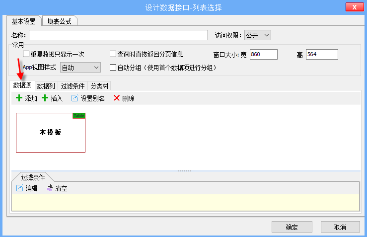Image resolution: width=367 pixels, height=237 pixels.
Task: Click the green plus 添加 icon
Action: point(19,98)
